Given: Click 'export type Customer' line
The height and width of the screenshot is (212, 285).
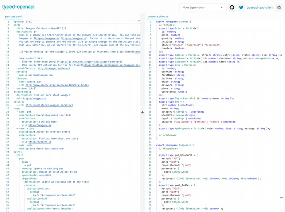Looking at the screenshot, I should pos(219,58).
